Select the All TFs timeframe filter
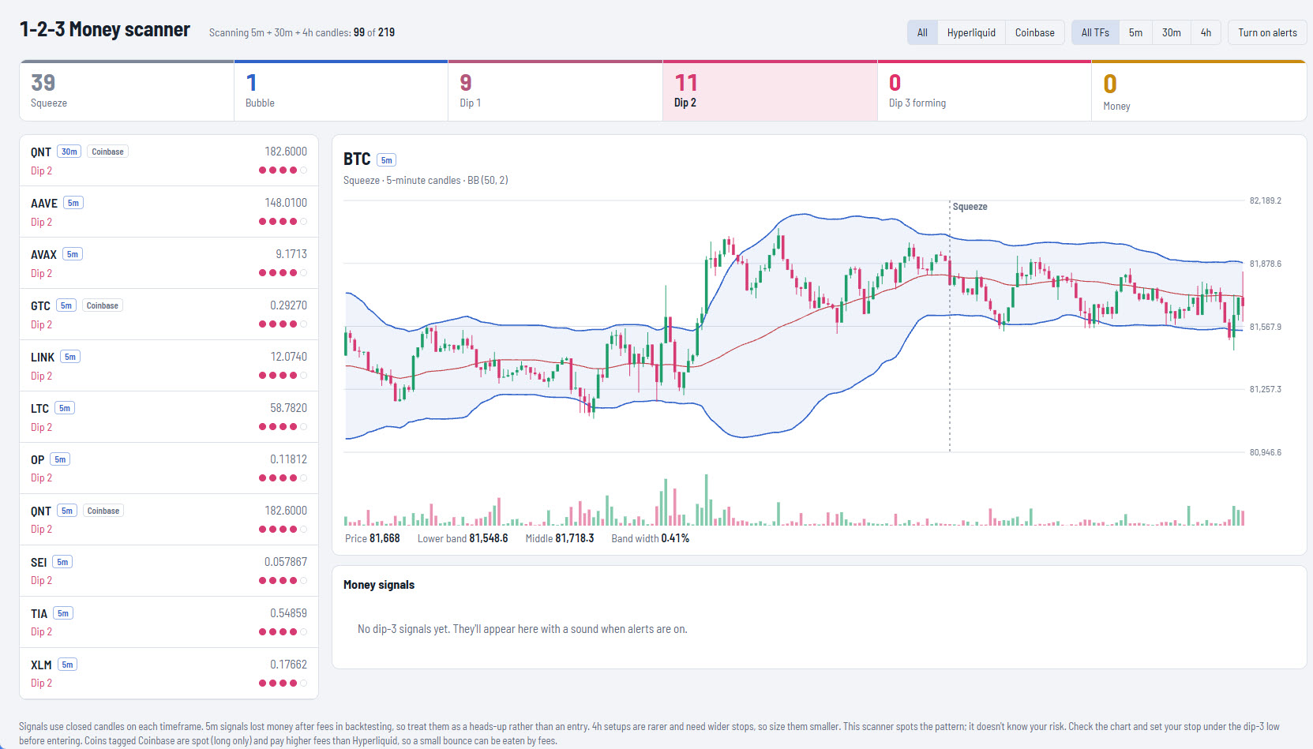1313x749 pixels. coord(1095,32)
